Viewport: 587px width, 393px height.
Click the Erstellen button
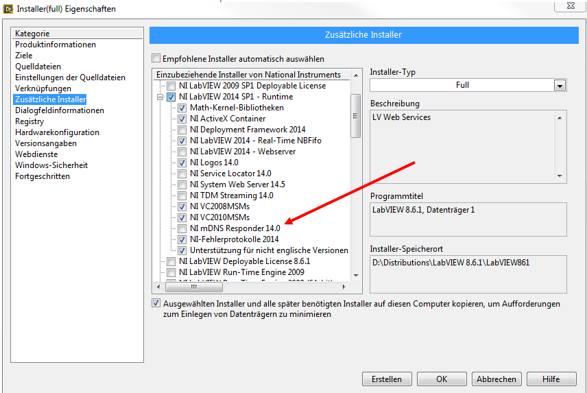387,379
